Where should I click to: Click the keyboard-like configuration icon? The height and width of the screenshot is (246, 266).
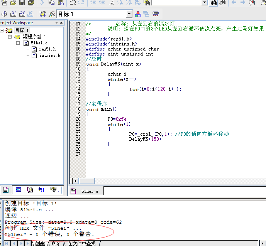156,14
